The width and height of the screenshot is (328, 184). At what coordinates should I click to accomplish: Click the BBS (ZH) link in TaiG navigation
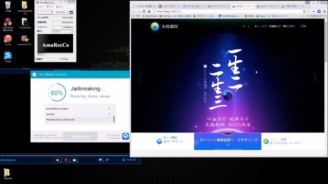[289, 26]
